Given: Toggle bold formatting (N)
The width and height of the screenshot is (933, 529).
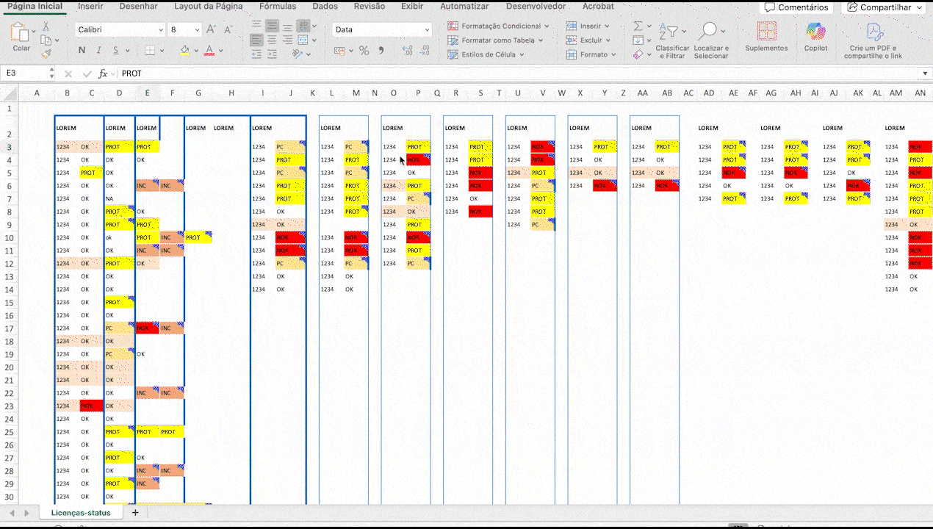Looking at the screenshot, I should (82, 51).
